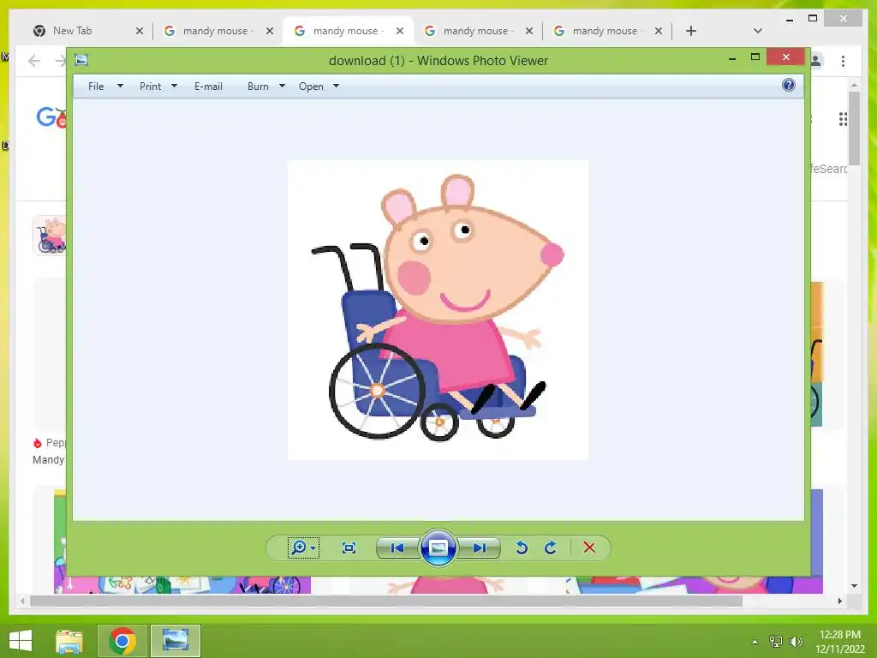Click the Mandy Mouse thumbnail in Chrome page
The height and width of the screenshot is (658, 877).
point(50,235)
